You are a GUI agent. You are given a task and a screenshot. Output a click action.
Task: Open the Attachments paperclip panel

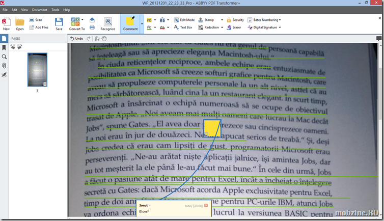(x=4, y=66)
